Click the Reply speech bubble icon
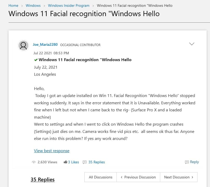 pyautogui.click(x=187, y=162)
